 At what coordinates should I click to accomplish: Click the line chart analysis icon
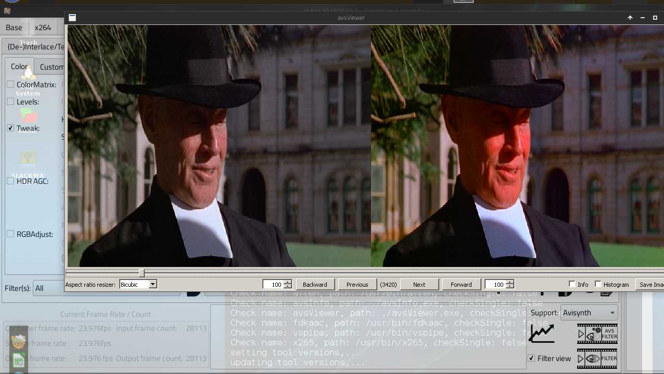click(x=541, y=333)
